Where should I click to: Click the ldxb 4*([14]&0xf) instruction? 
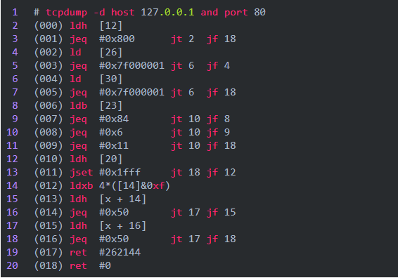pos(120,186)
